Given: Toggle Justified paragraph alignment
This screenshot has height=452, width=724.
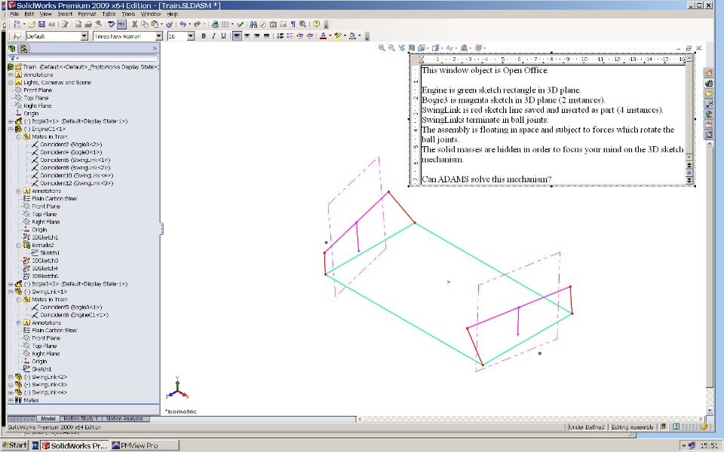Looking at the screenshot, I should pyautogui.click(x=266, y=36).
